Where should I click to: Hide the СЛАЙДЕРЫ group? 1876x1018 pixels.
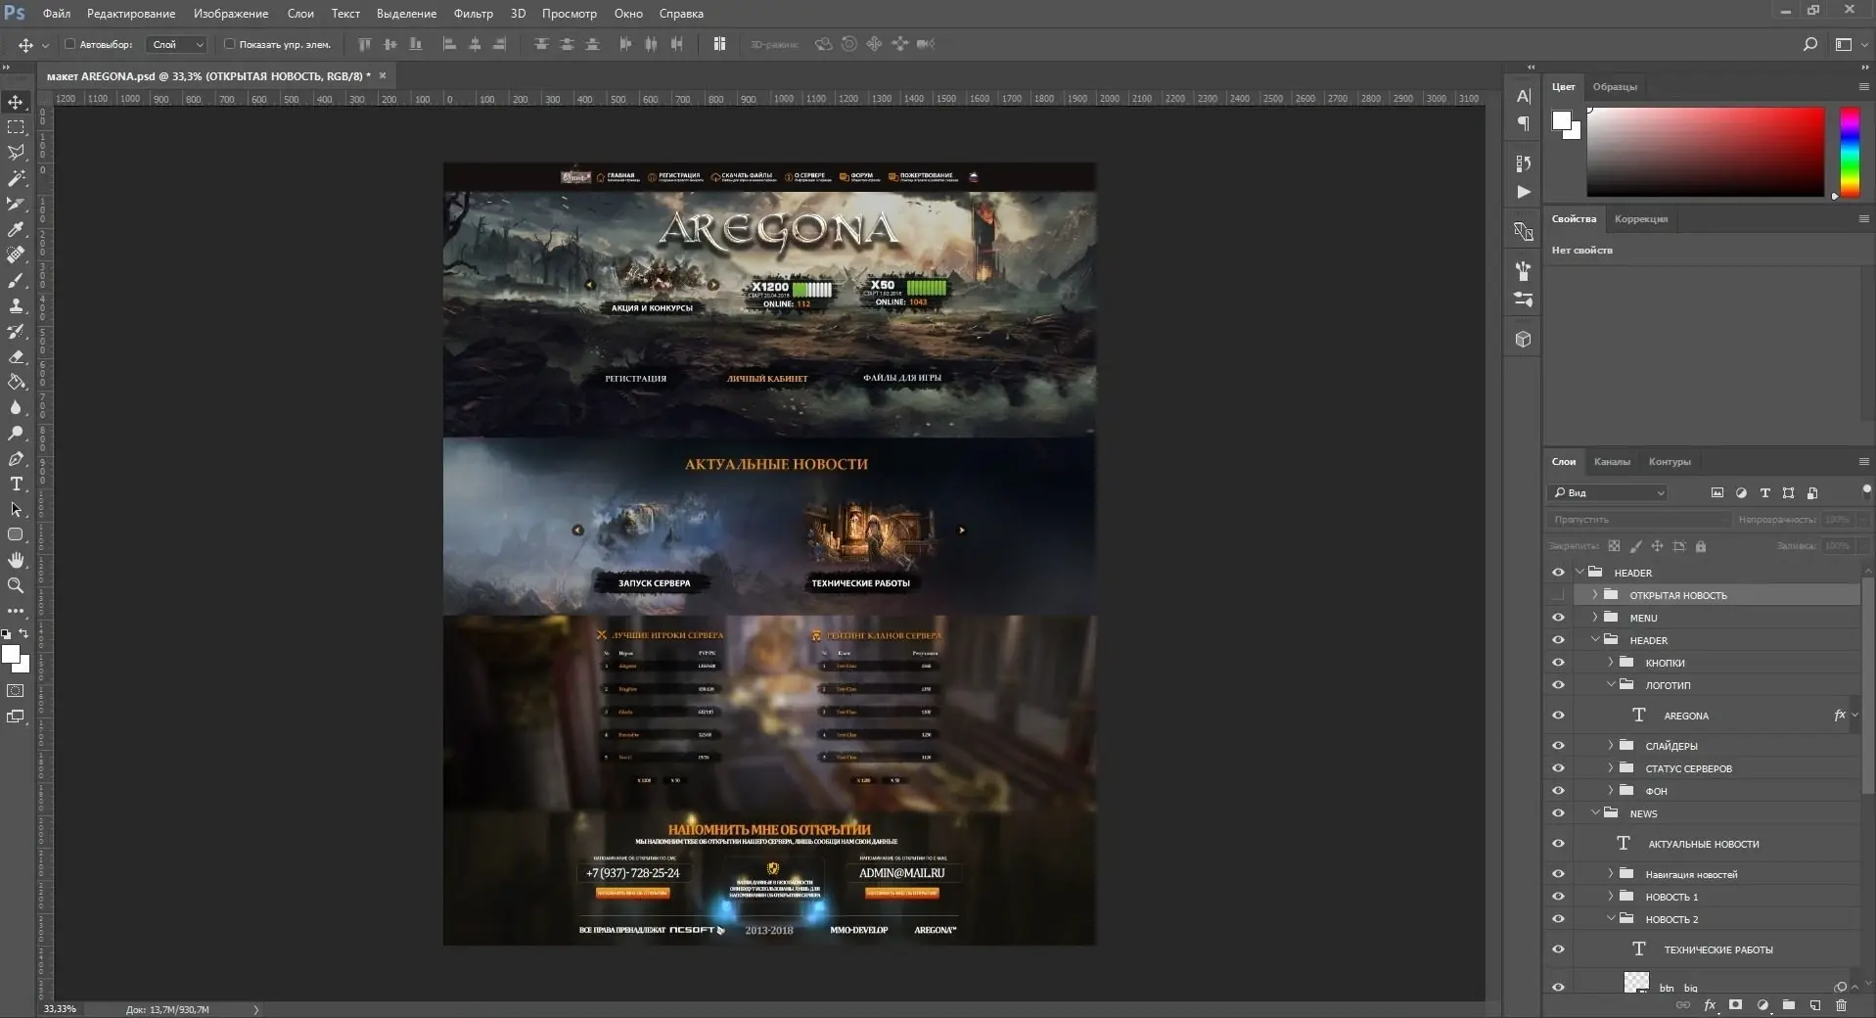pos(1558,746)
